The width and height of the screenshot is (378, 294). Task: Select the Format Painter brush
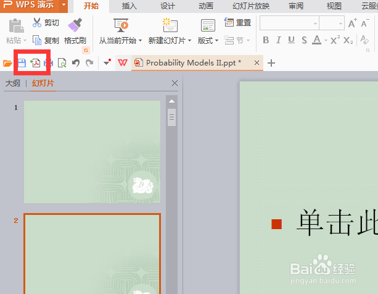point(75,25)
